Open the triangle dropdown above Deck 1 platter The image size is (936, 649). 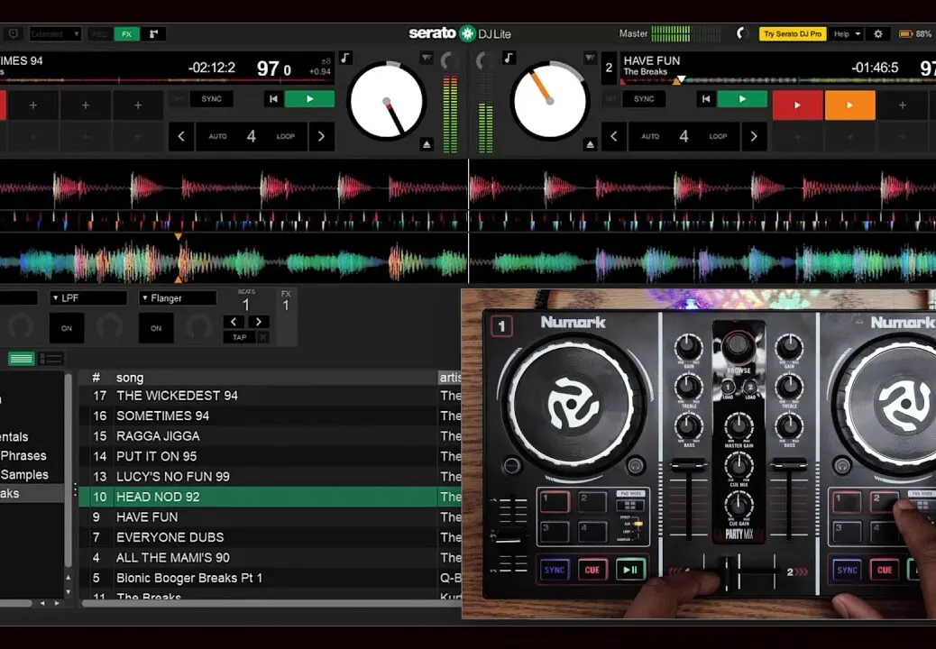427,58
